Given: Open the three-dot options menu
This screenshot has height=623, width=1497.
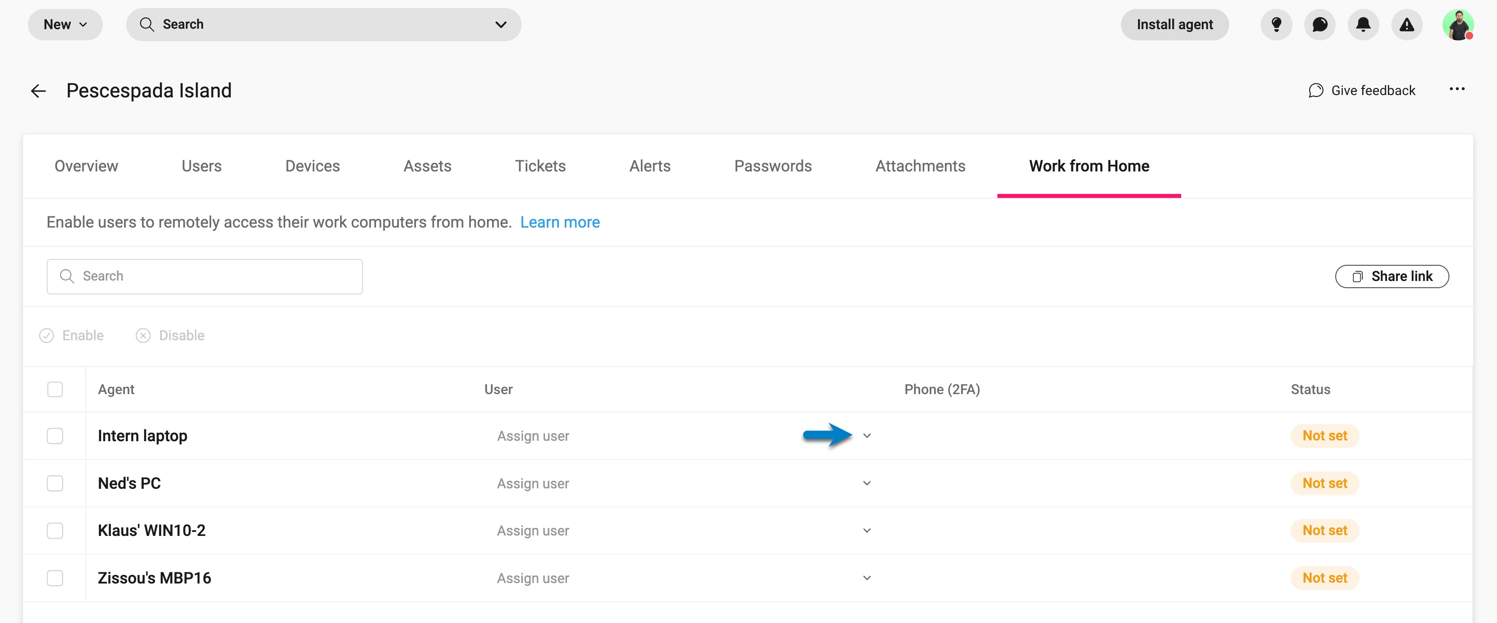Looking at the screenshot, I should coord(1458,89).
